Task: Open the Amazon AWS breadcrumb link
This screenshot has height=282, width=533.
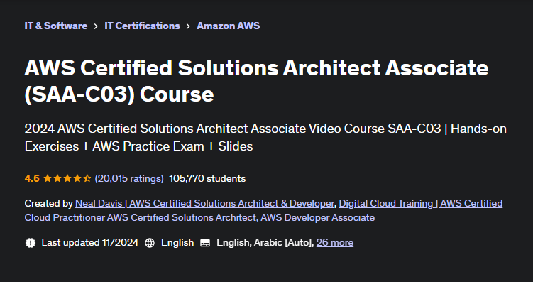Action: tap(228, 26)
